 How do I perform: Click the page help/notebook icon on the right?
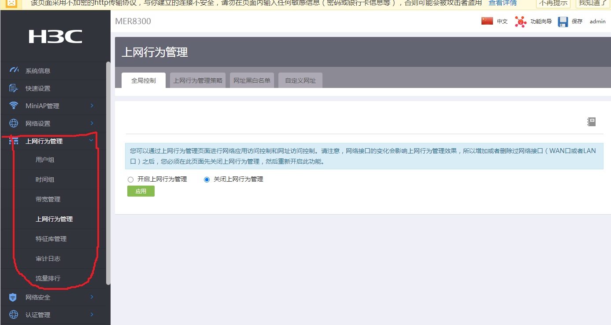591,121
